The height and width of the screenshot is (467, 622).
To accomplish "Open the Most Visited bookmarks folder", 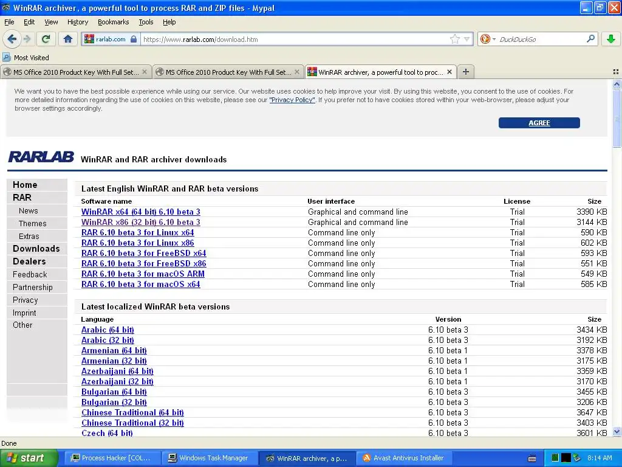I will (26, 58).
